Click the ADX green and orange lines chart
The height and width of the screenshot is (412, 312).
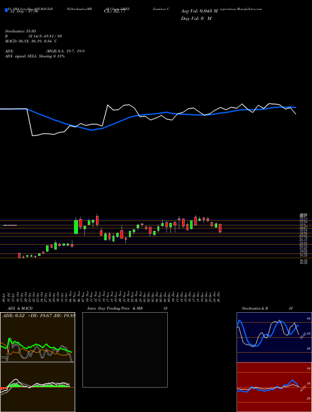click(x=37, y=337)
